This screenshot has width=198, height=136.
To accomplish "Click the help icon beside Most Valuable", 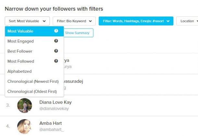I will [x=56, y=31].
